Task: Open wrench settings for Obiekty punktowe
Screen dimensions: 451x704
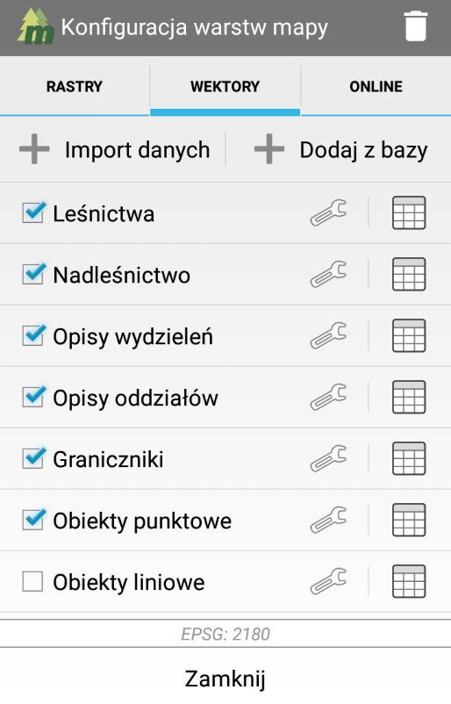Action: [328, 520]
